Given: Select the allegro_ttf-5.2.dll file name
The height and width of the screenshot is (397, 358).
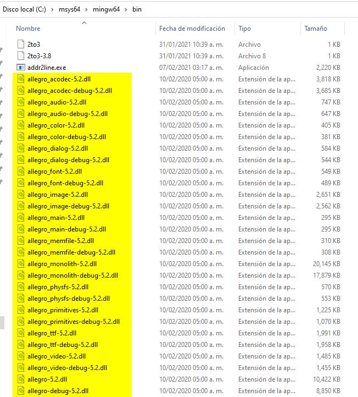Looking at the screenshot, I should 52,333.
